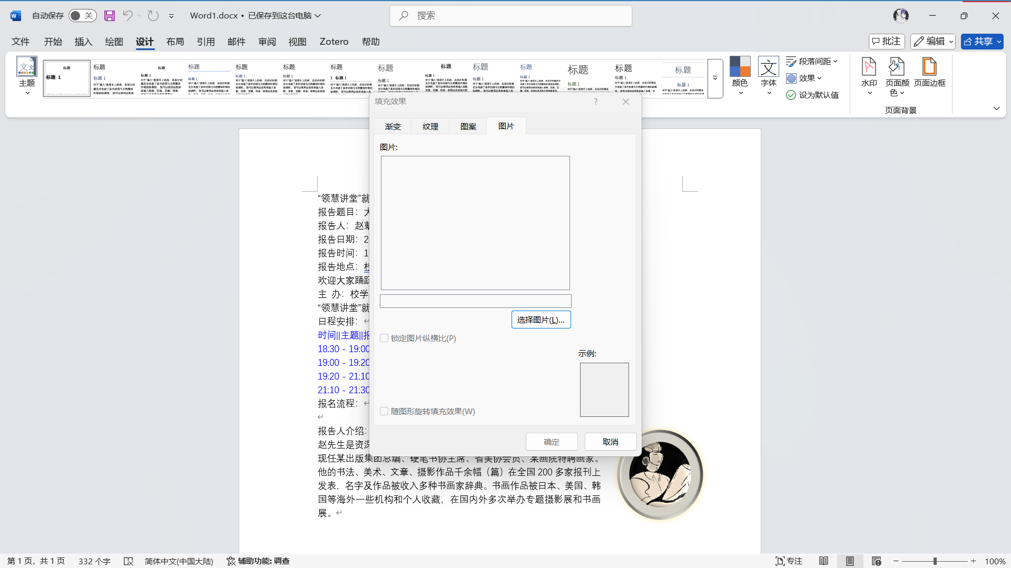This screenshot has width=1011, height=568.
Task: Toggle 锁定图片纵横比 checkbox
Action: (x=384, y=338)
